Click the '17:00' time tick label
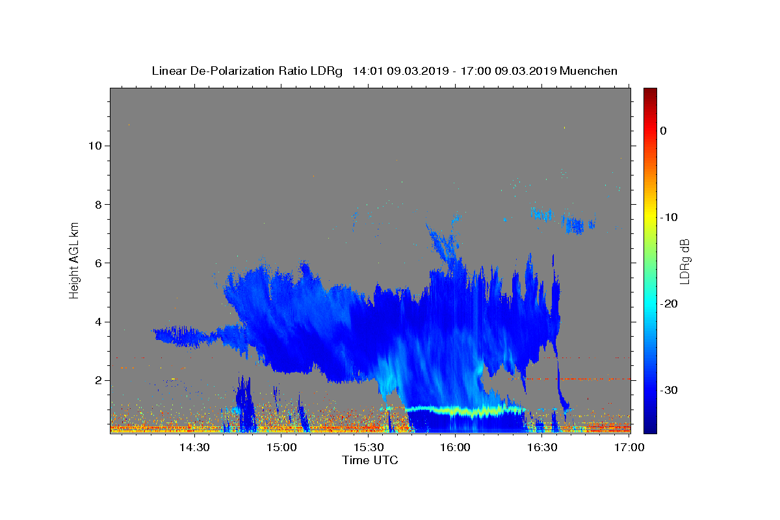This screenshot has height=520, width=780. [x=629, y=448]
